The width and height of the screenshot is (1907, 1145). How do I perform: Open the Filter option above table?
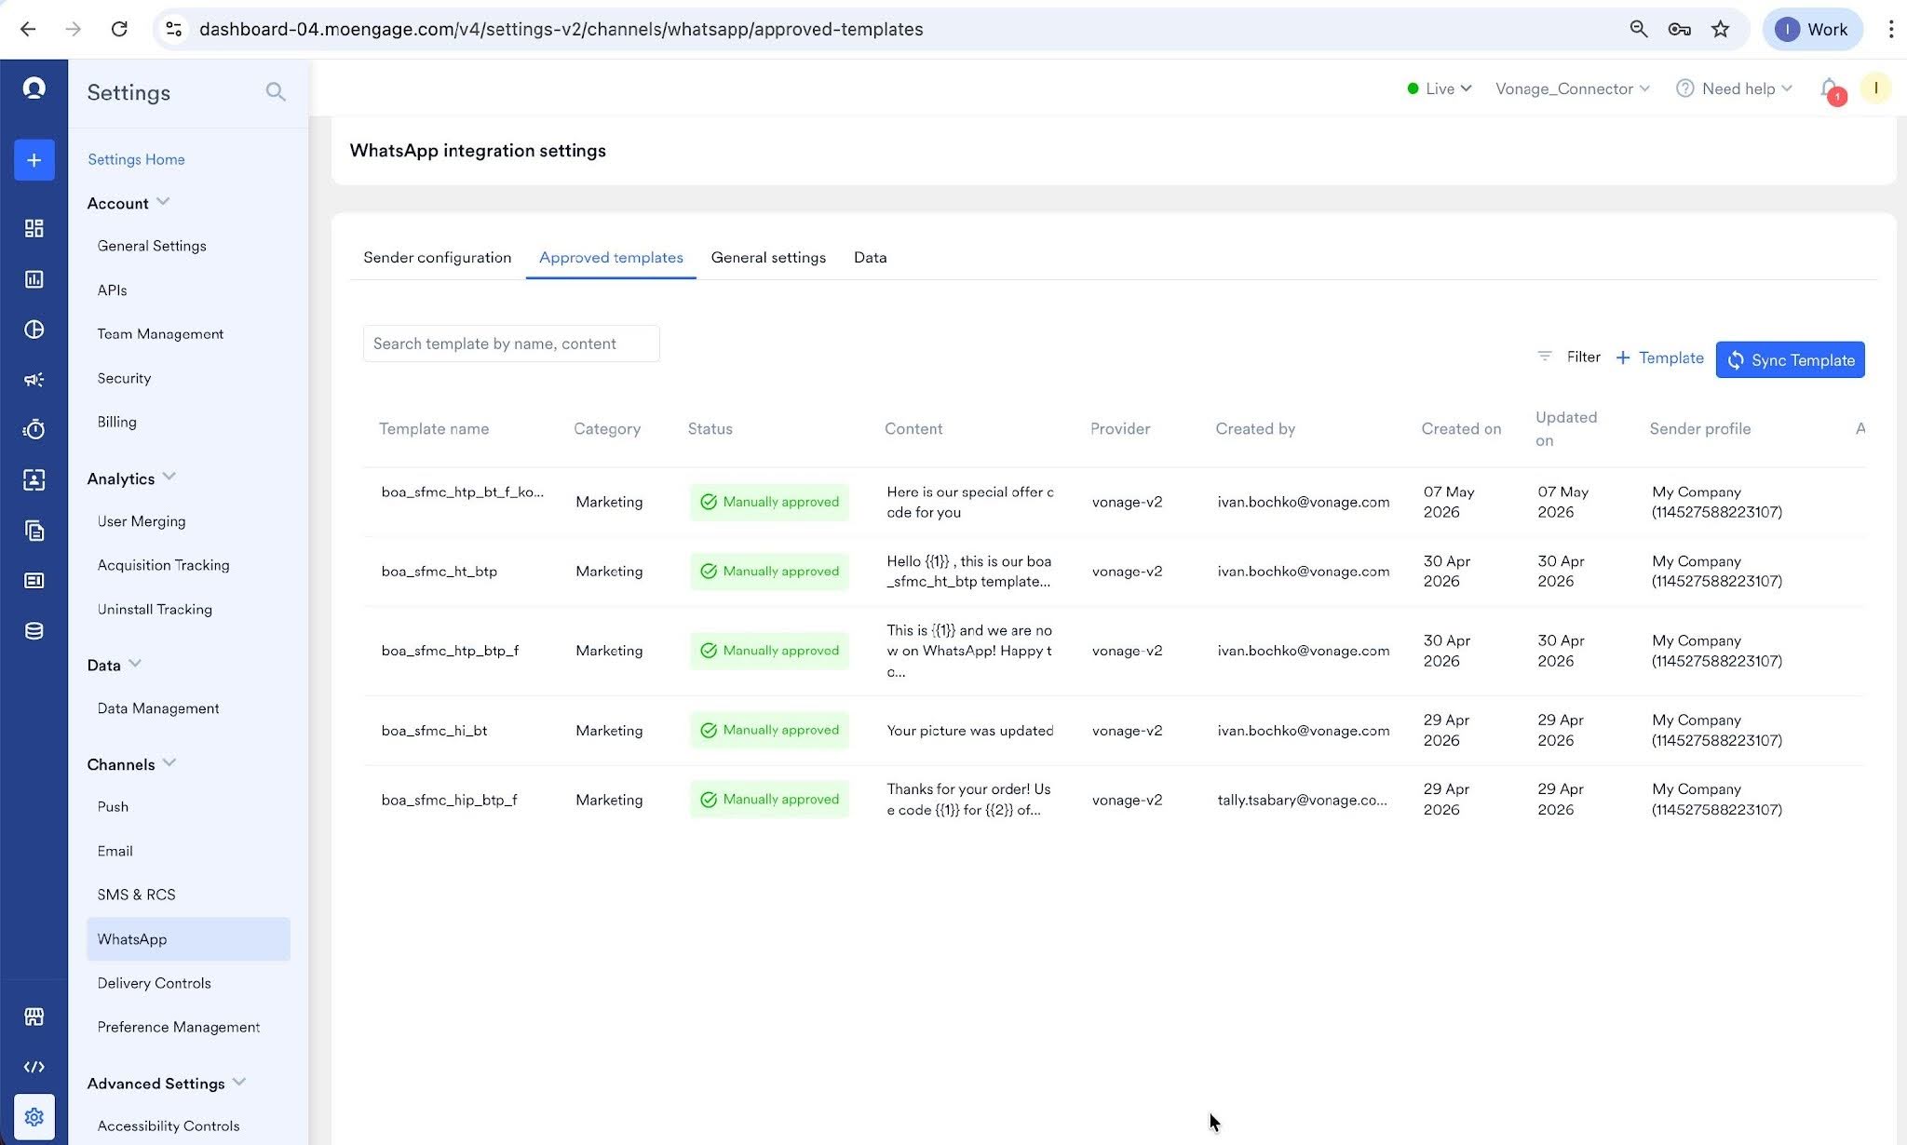[1569, 357]
